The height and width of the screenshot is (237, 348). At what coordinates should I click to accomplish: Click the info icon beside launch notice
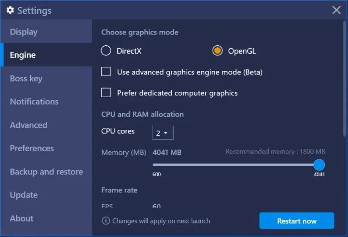coord(106,221)
